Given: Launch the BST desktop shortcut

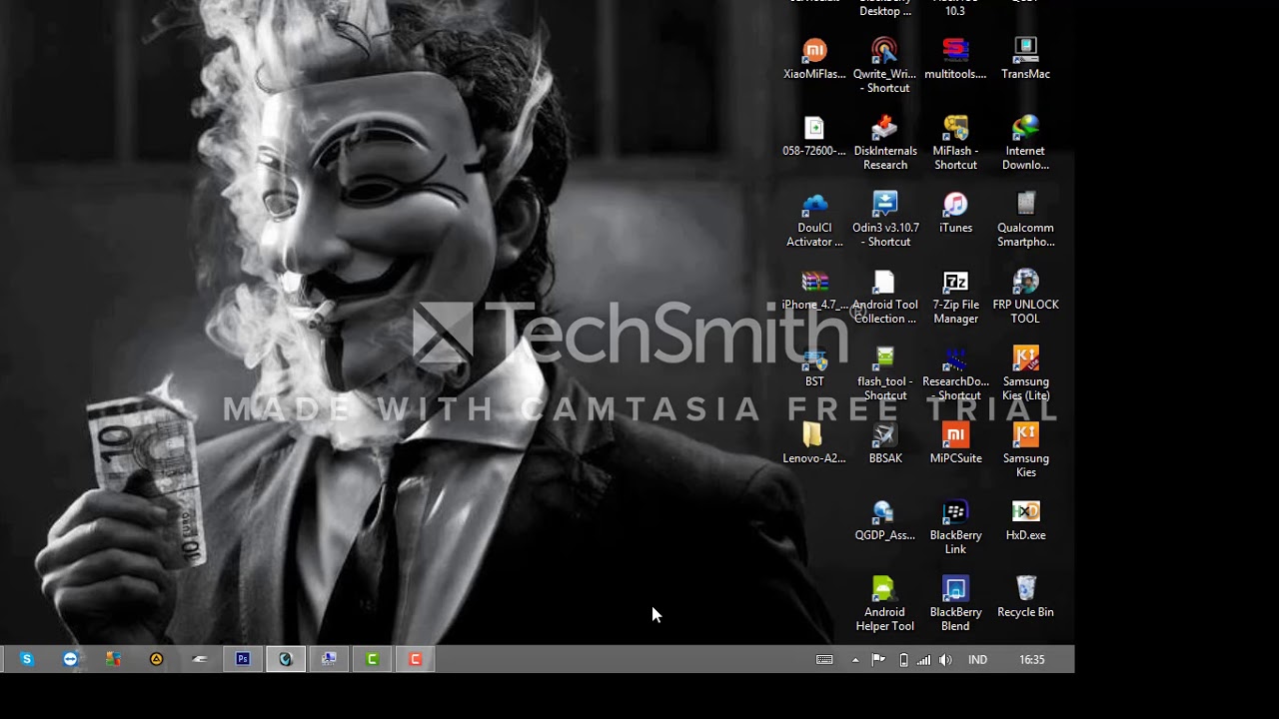Looking at the screenshot, I should point(814,366).
